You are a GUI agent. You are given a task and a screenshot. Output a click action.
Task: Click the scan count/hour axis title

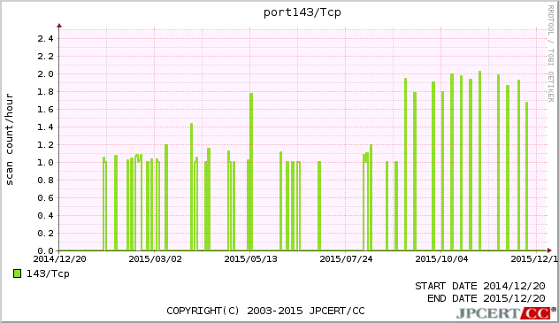click(10, 140)
